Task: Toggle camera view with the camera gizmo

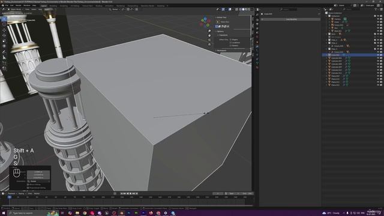Action: tap(209, 40)
